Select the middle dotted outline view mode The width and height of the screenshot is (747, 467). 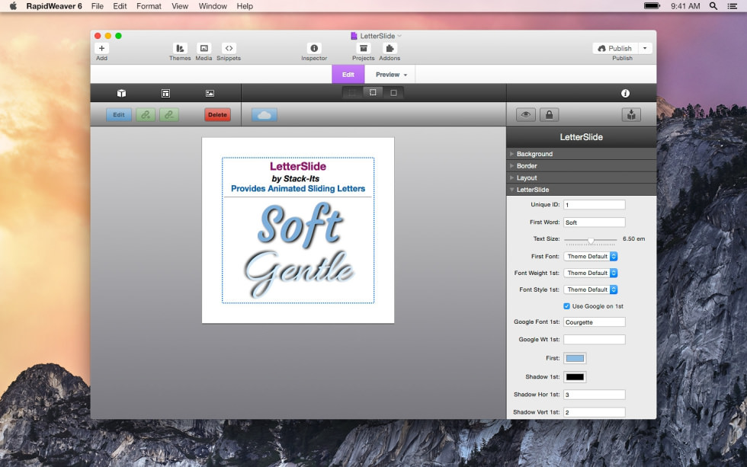pyautogui.click(x=373, y=92)
